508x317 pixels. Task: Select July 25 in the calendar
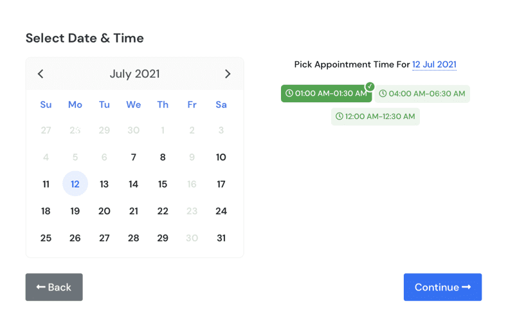[x=46, y=239]
